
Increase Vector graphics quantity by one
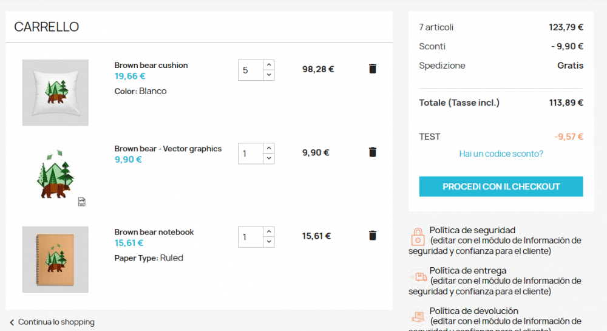click(269, 148)
